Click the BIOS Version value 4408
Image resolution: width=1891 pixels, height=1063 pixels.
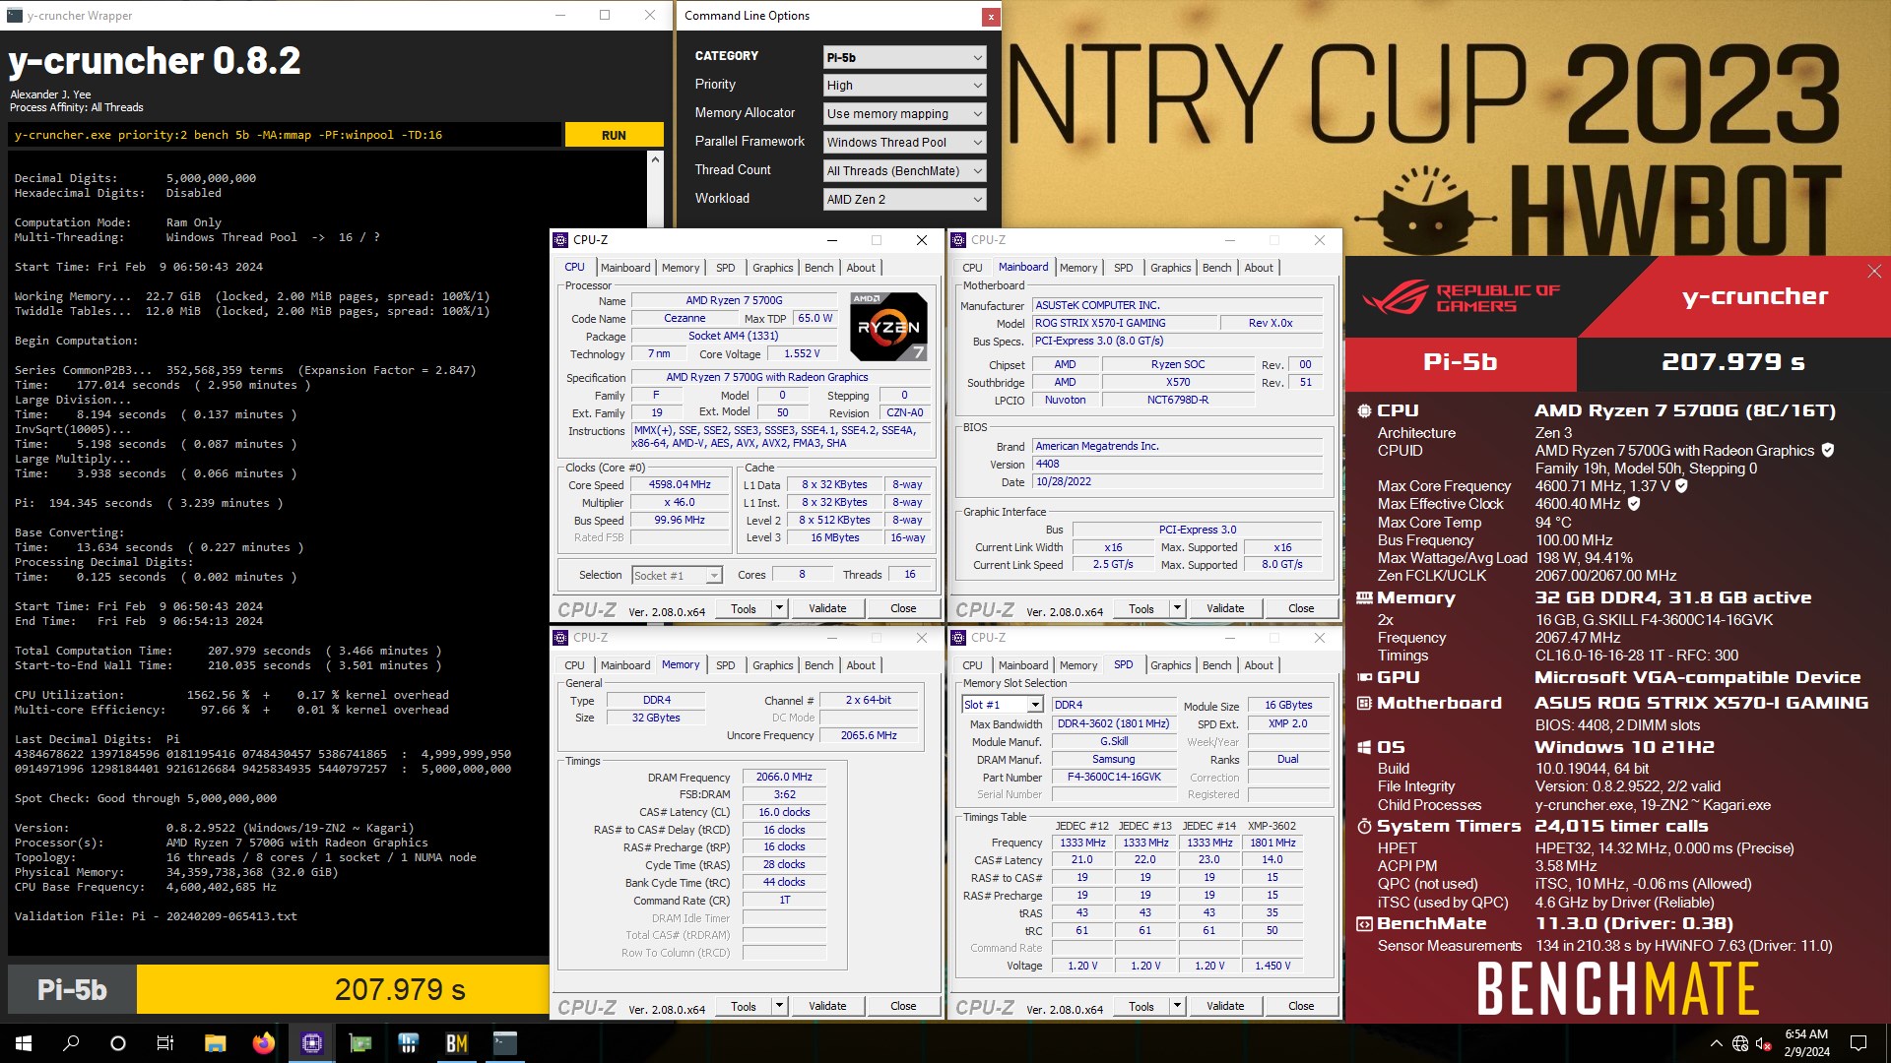coord(1177,464)
